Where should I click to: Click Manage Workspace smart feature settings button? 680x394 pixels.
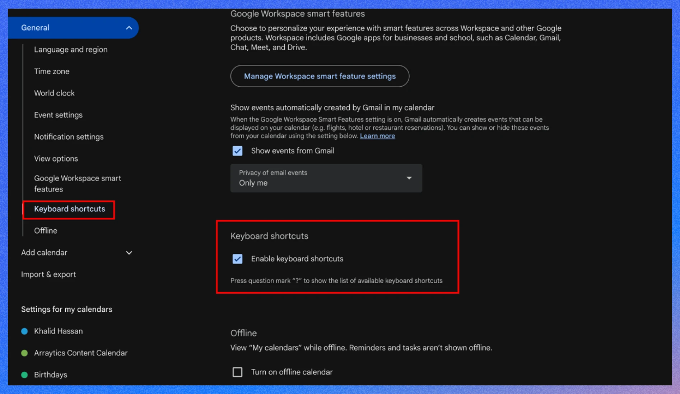[x=320, y=76]
